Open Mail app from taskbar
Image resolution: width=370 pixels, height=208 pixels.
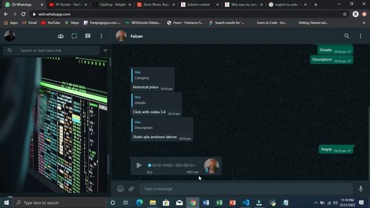pos(179,203)
